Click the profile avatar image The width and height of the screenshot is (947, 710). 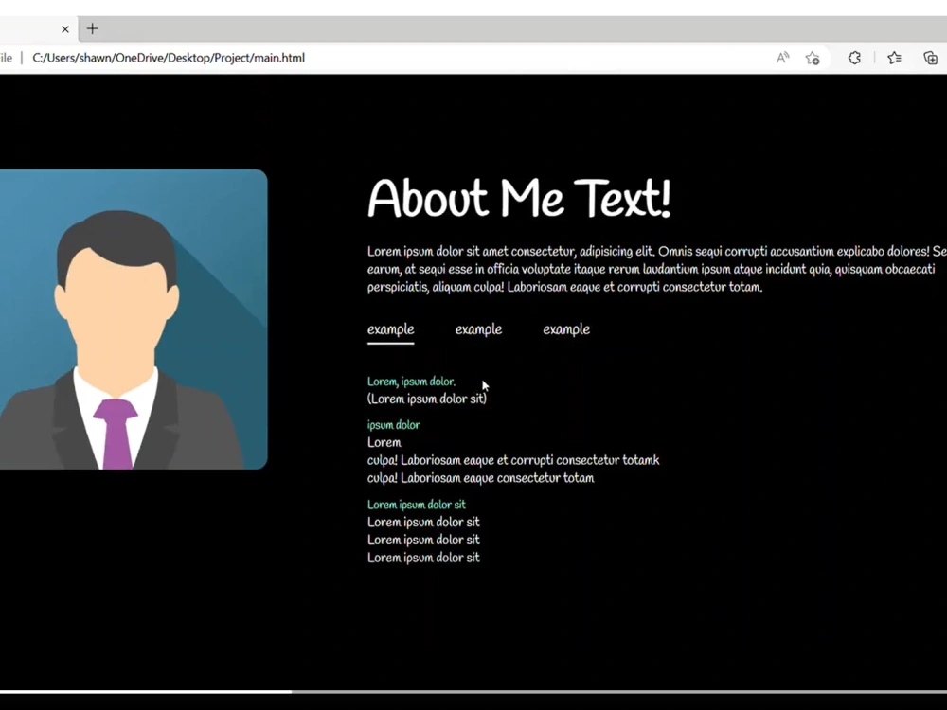pyautogui.click(x=134, y=319)
